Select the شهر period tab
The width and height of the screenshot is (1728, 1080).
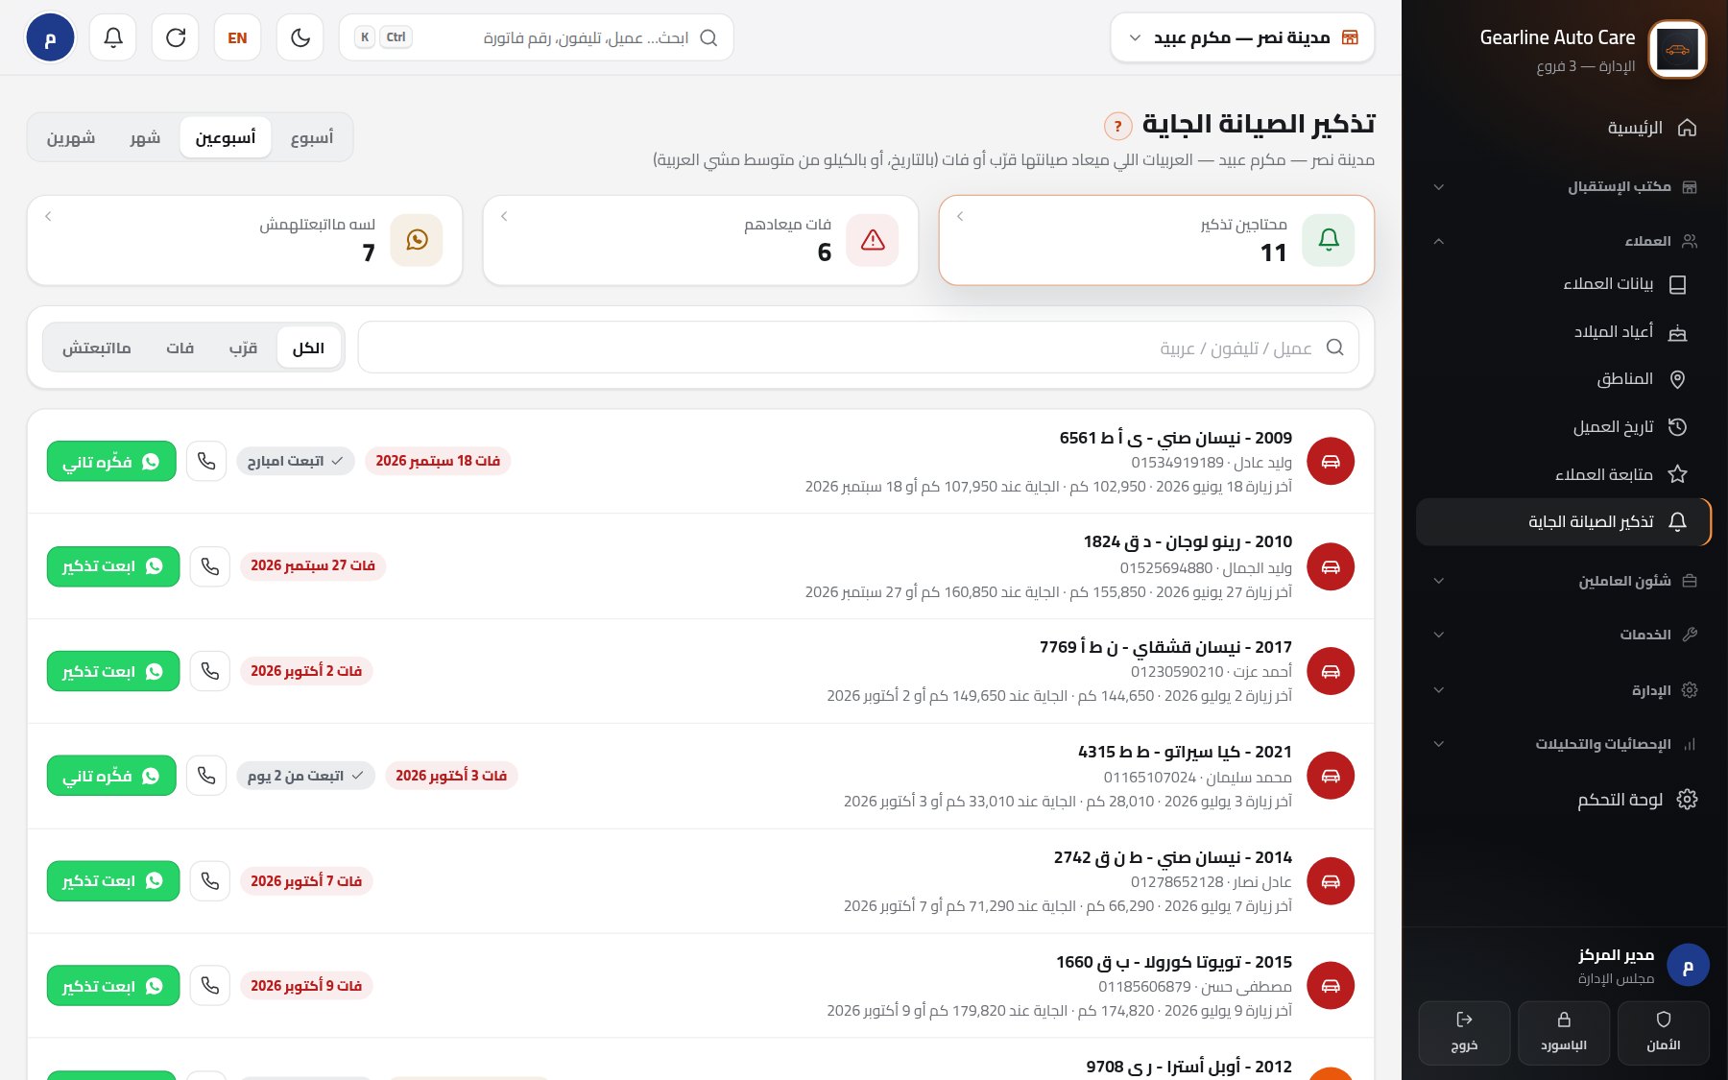click(x=145, y=137)
